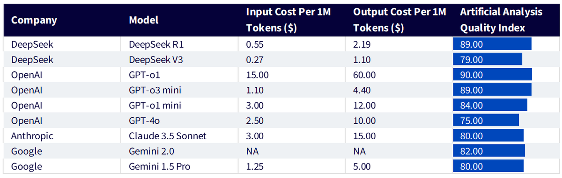Viewport: 562px width, 178px height.
Task: Select the Output Cost Per 1M Tokens header
Action: click(x=399, y=20)
